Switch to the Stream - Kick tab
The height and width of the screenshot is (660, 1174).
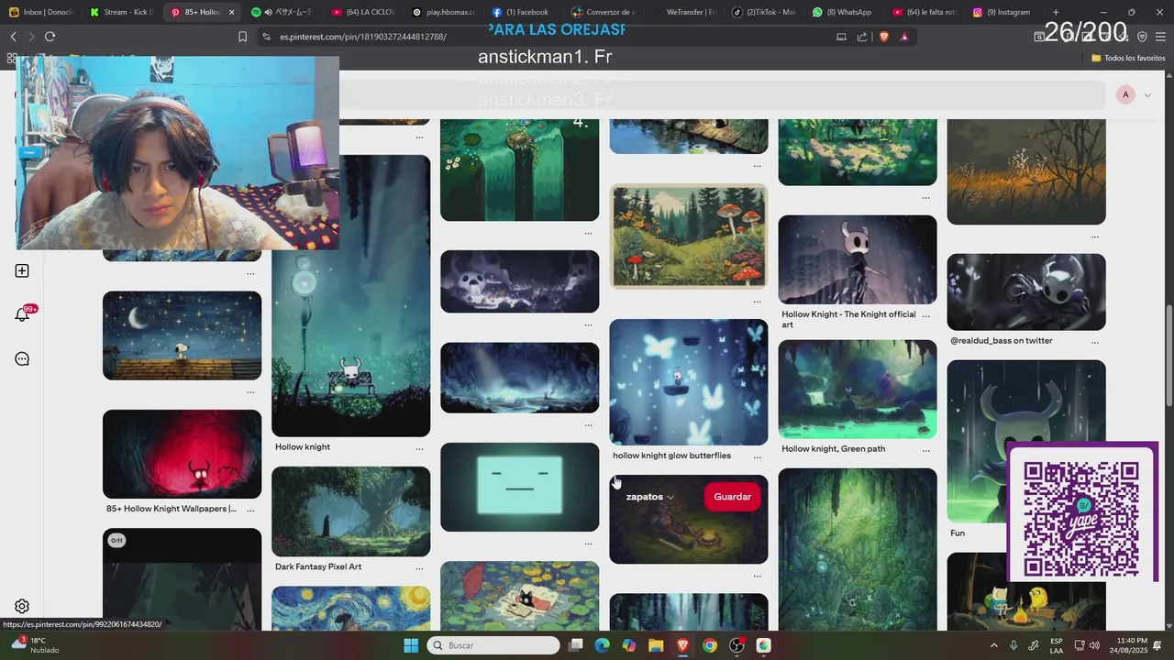(123, 12)
